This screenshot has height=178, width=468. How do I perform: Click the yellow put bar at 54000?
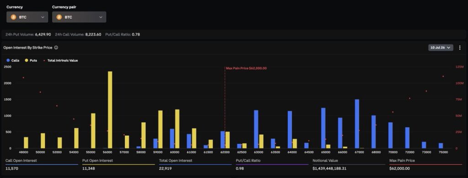(76, 138)
